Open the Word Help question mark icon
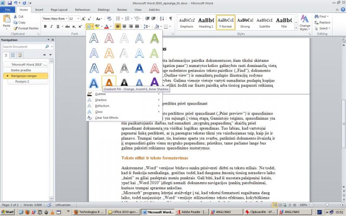Image resolution: width=346 pixels, height=216 pixels. (x=343, y=10)
